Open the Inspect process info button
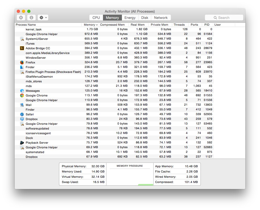 [31, 18]
